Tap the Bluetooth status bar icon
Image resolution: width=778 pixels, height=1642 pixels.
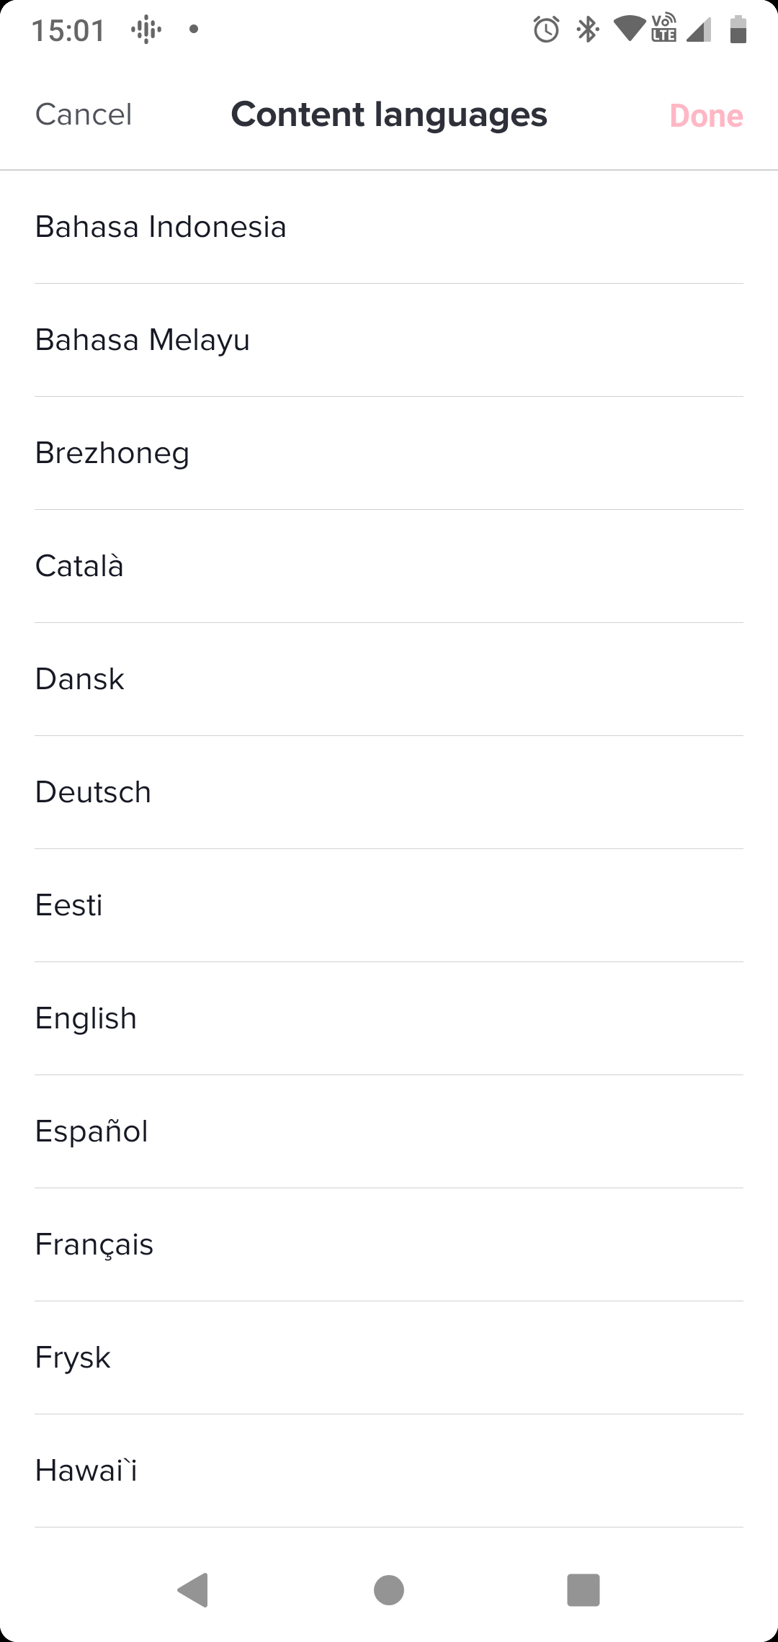(588, 30)
